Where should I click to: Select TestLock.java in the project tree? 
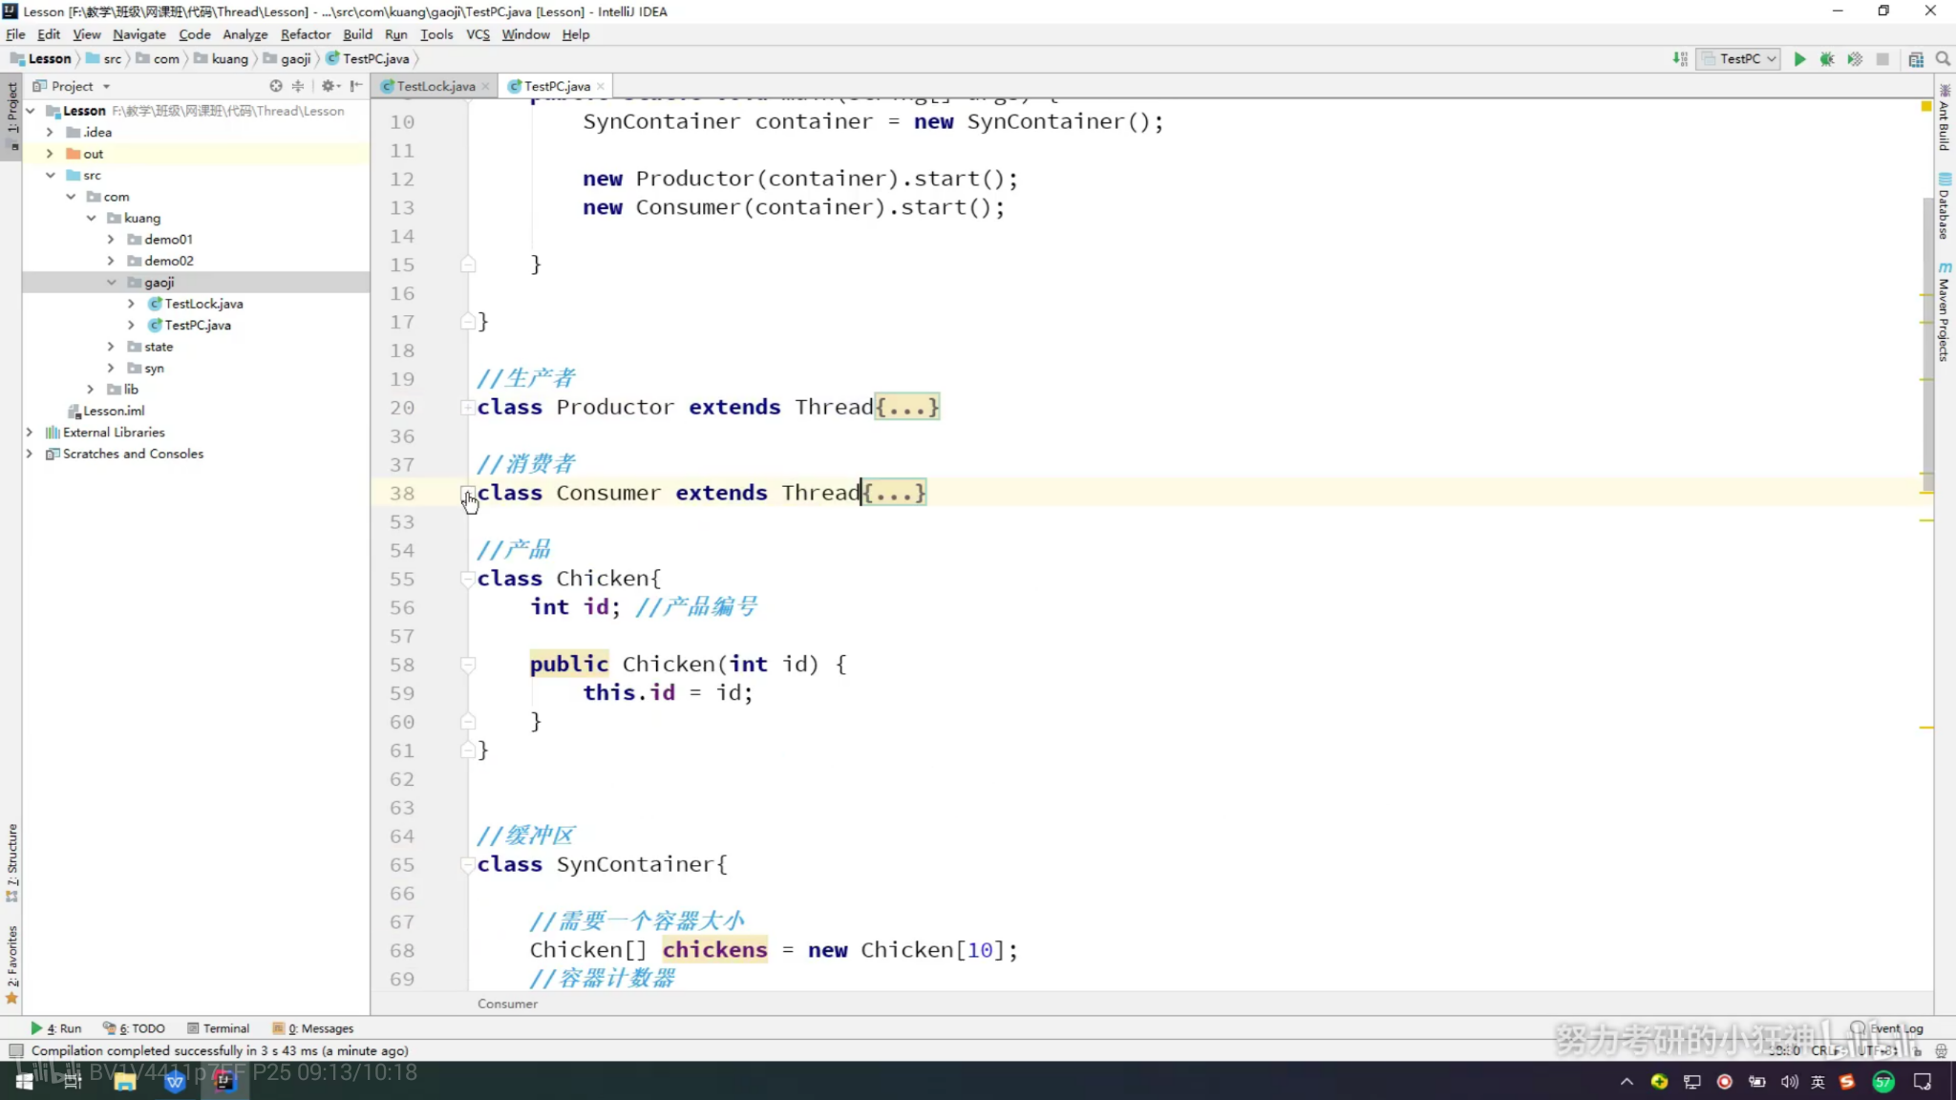pos(203,304)
